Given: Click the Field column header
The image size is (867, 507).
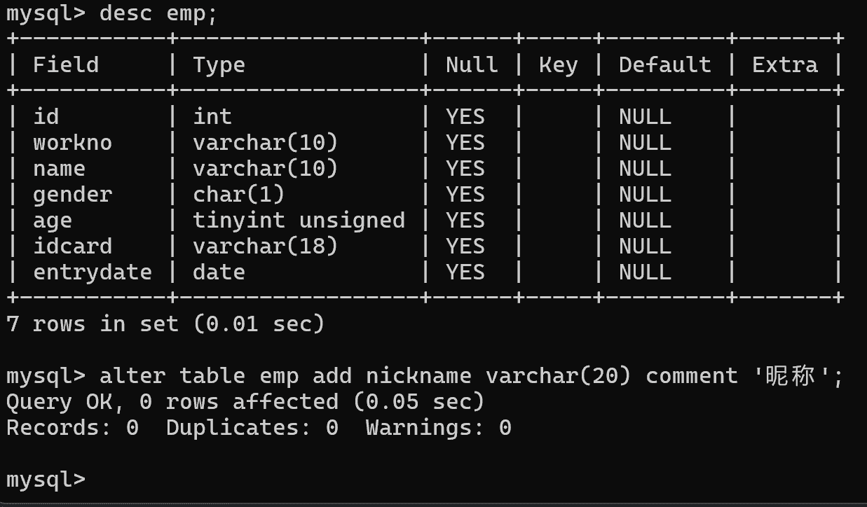Looking at the screenshot, I should coord(66,65).
